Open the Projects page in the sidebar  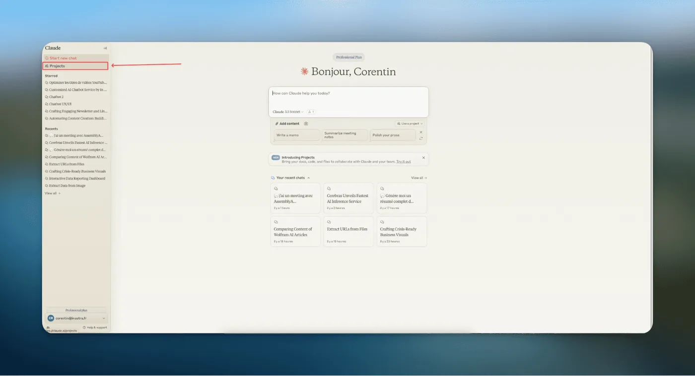point(76,66)
